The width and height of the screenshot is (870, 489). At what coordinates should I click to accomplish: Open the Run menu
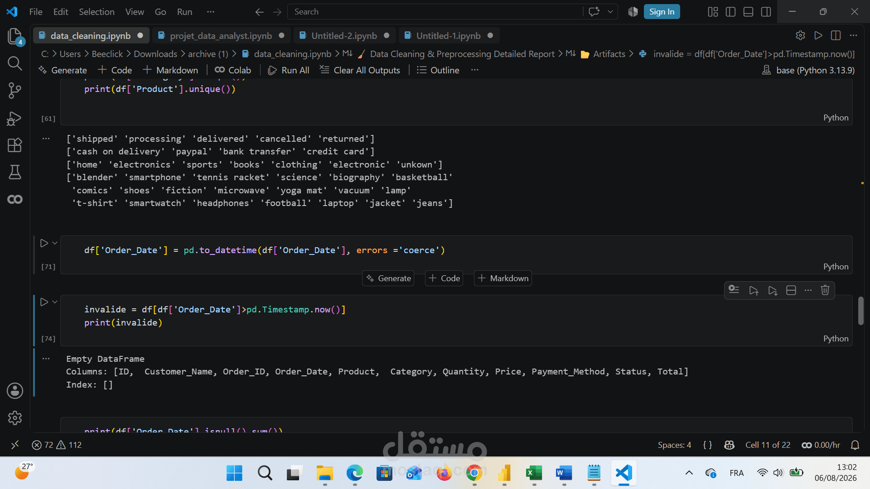184,12
